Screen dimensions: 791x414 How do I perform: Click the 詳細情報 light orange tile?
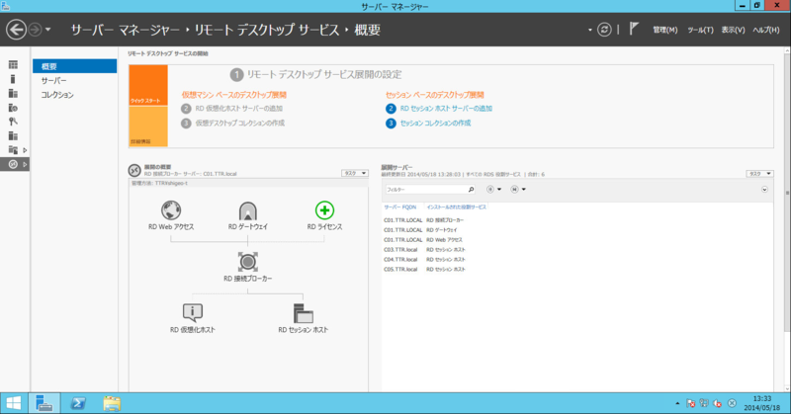148,126
